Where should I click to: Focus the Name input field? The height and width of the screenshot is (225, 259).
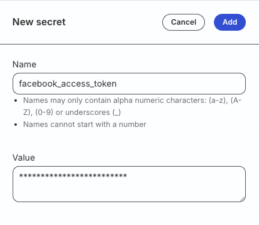point(129,84)
